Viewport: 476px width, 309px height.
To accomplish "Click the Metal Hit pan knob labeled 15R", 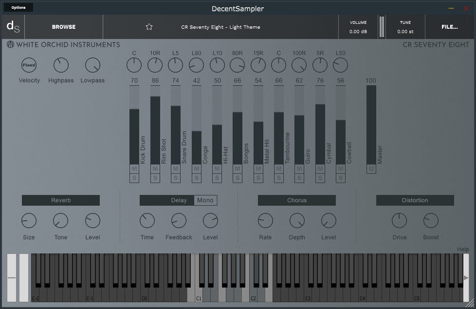I will tap(258, 65).
